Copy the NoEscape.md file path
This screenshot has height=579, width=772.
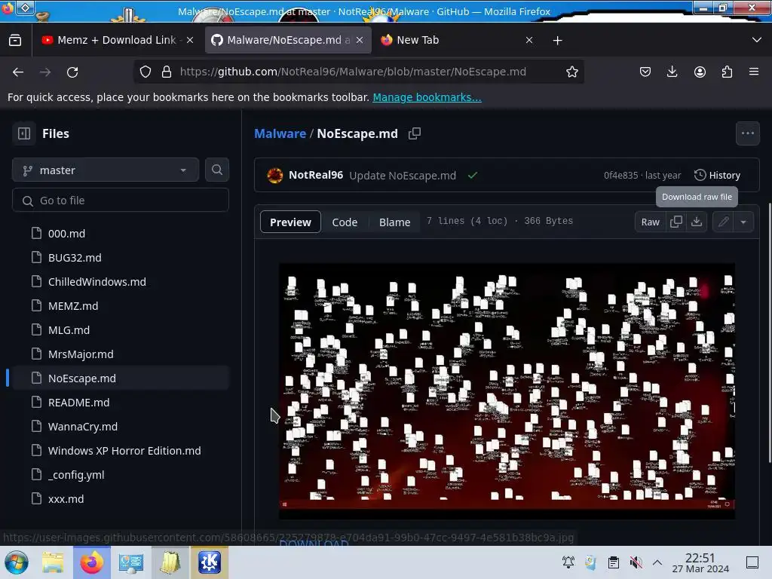coord(415,133)
